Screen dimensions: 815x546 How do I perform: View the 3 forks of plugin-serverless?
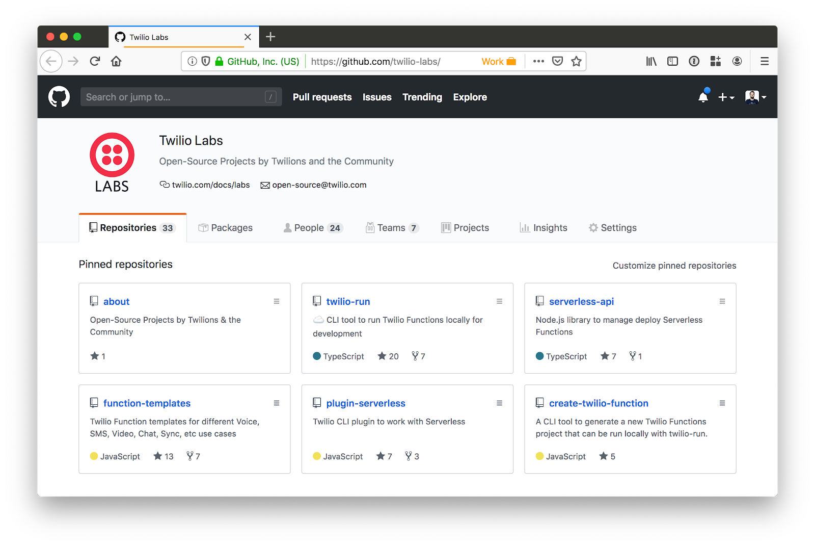412,456
